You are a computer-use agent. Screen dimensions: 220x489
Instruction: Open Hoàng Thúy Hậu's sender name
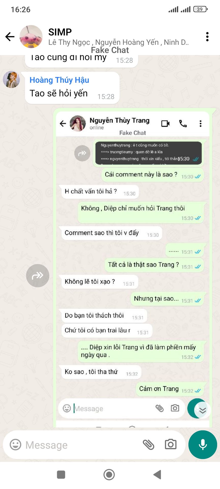coord(59,80)
